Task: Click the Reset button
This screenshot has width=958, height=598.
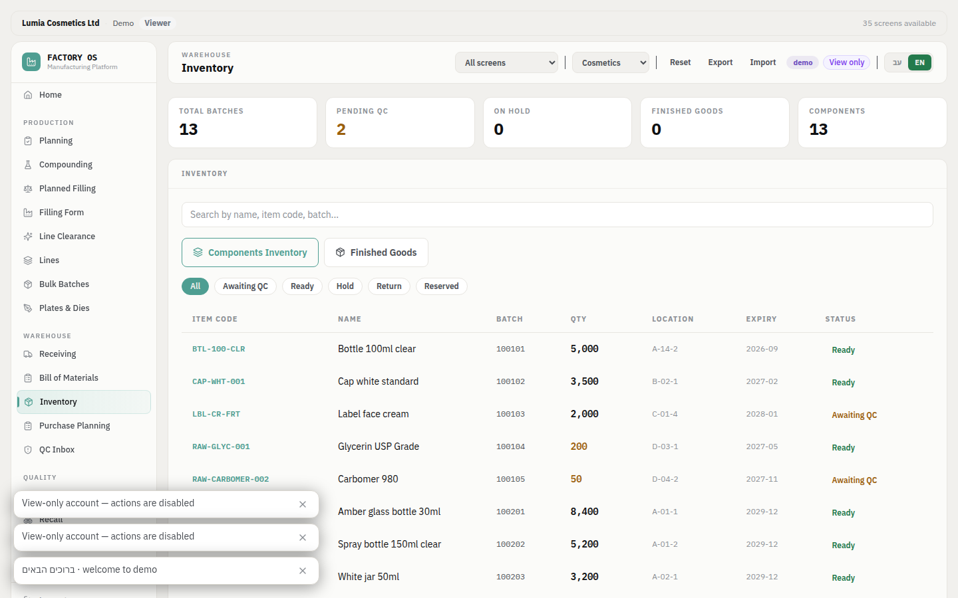Action: 680,62
